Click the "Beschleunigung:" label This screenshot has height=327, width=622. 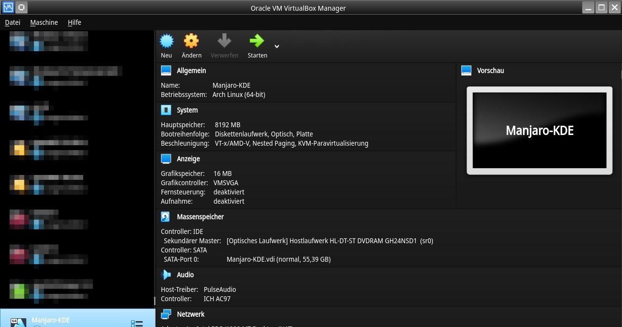click(186, 143)
